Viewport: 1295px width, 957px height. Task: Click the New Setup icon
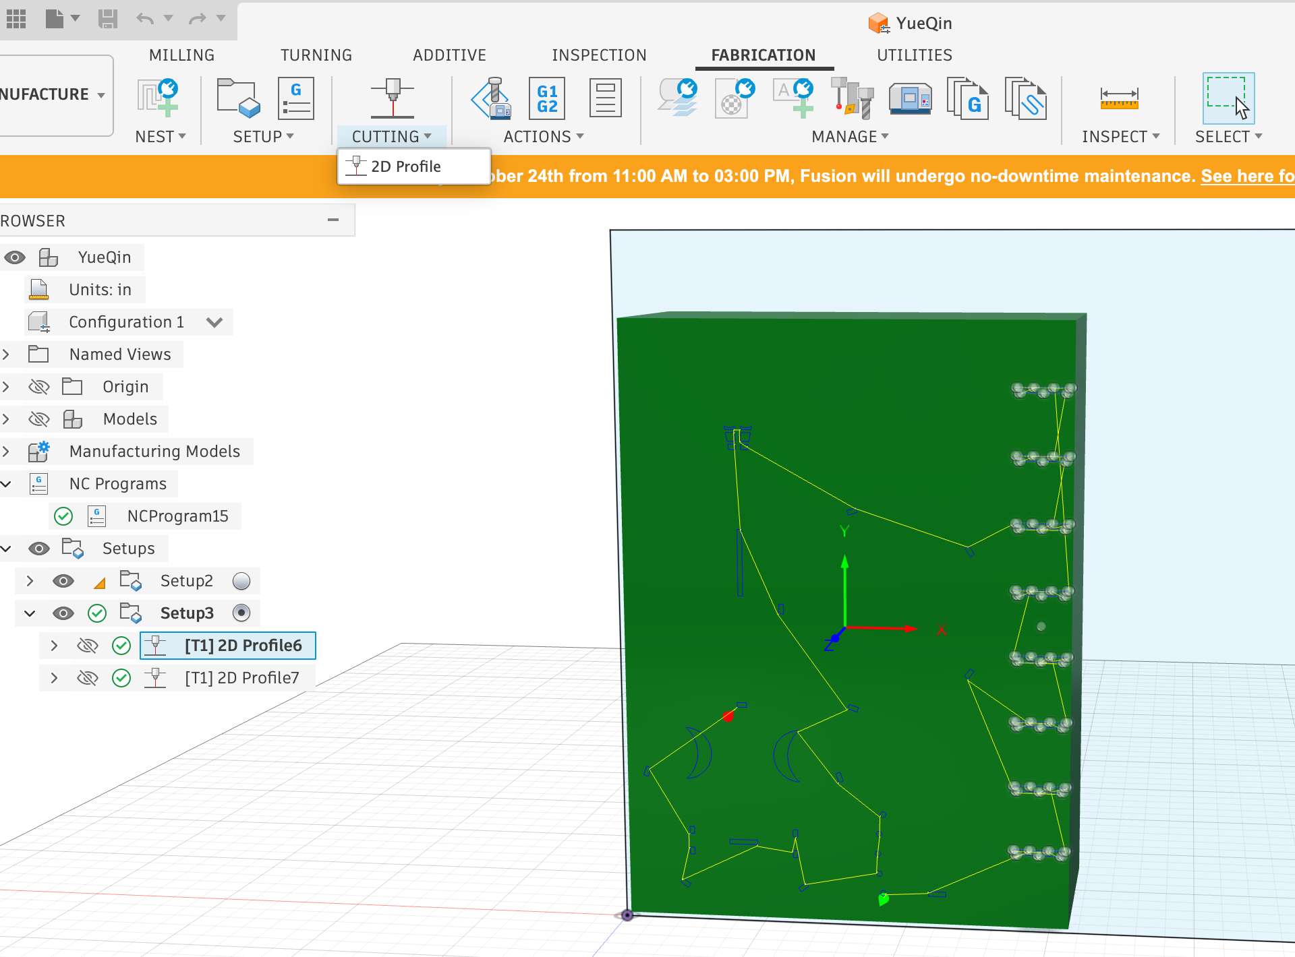(x=238, y=98)
